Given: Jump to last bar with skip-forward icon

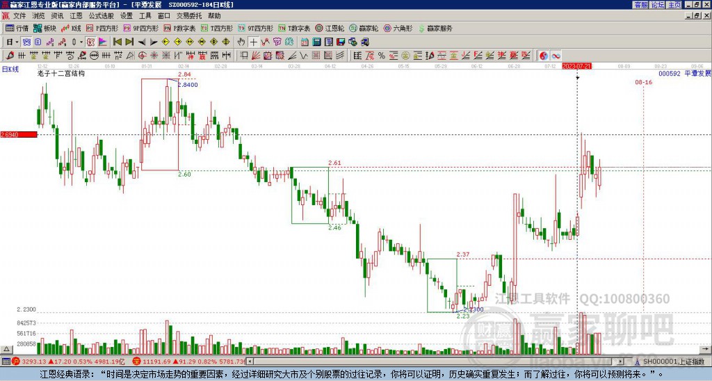Looking at the screenshot, I should [x=129, y=42].
